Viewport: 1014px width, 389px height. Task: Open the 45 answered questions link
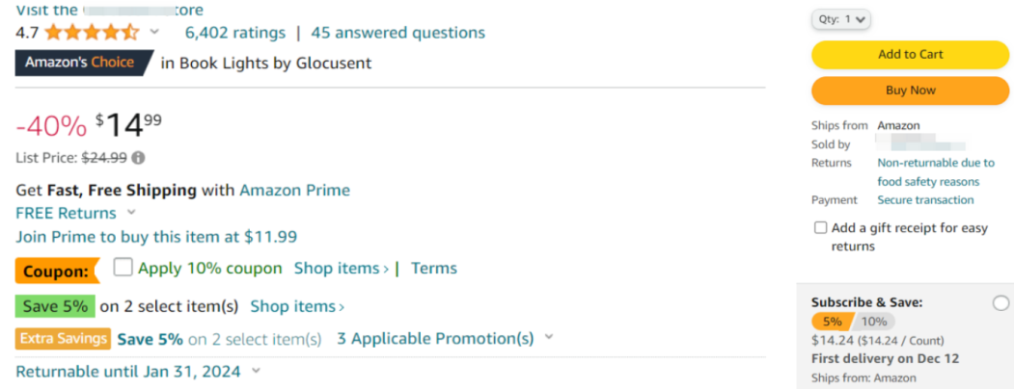pyautogui.click(x=397, y=32)
